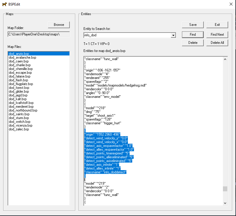Click the "dmg" "75" line
The image size is (236, 216).
click(92, 112)
